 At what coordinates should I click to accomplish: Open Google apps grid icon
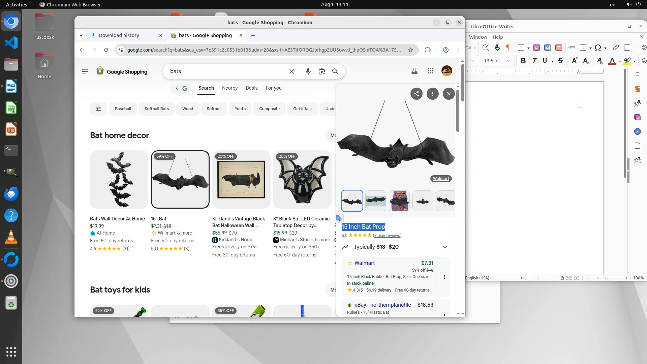click(430, 71)
